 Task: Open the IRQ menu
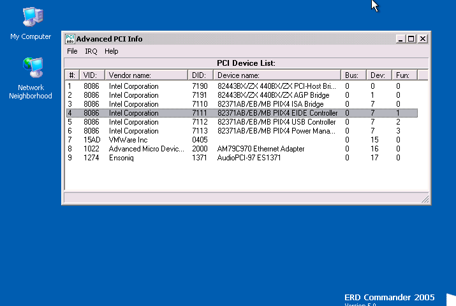click(91, 51)
